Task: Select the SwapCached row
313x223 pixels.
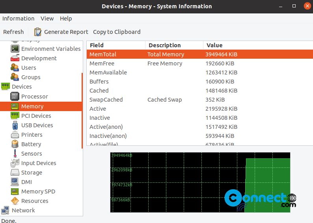Action: pyautogui.click(x=199, y=100)
